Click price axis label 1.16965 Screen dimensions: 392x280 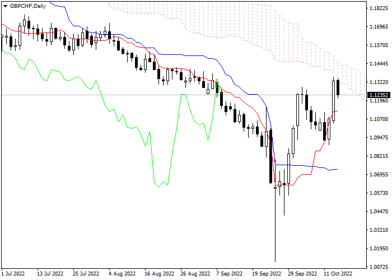(x=379, y=27)
